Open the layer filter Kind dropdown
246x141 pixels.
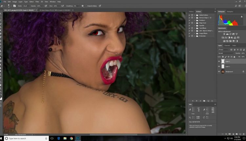pyautogui.click(x=224, y=50)
